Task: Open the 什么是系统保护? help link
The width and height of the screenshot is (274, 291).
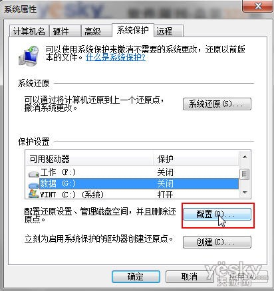Action: pos(116,58)
